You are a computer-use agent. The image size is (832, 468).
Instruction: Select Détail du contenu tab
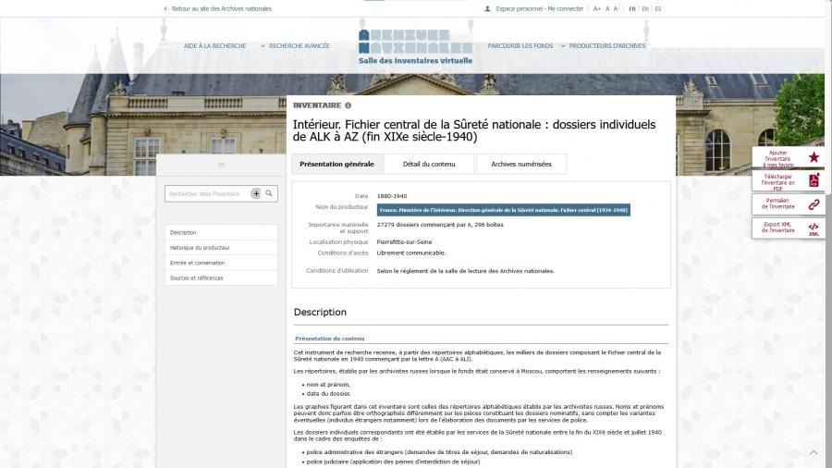(429, 164)
